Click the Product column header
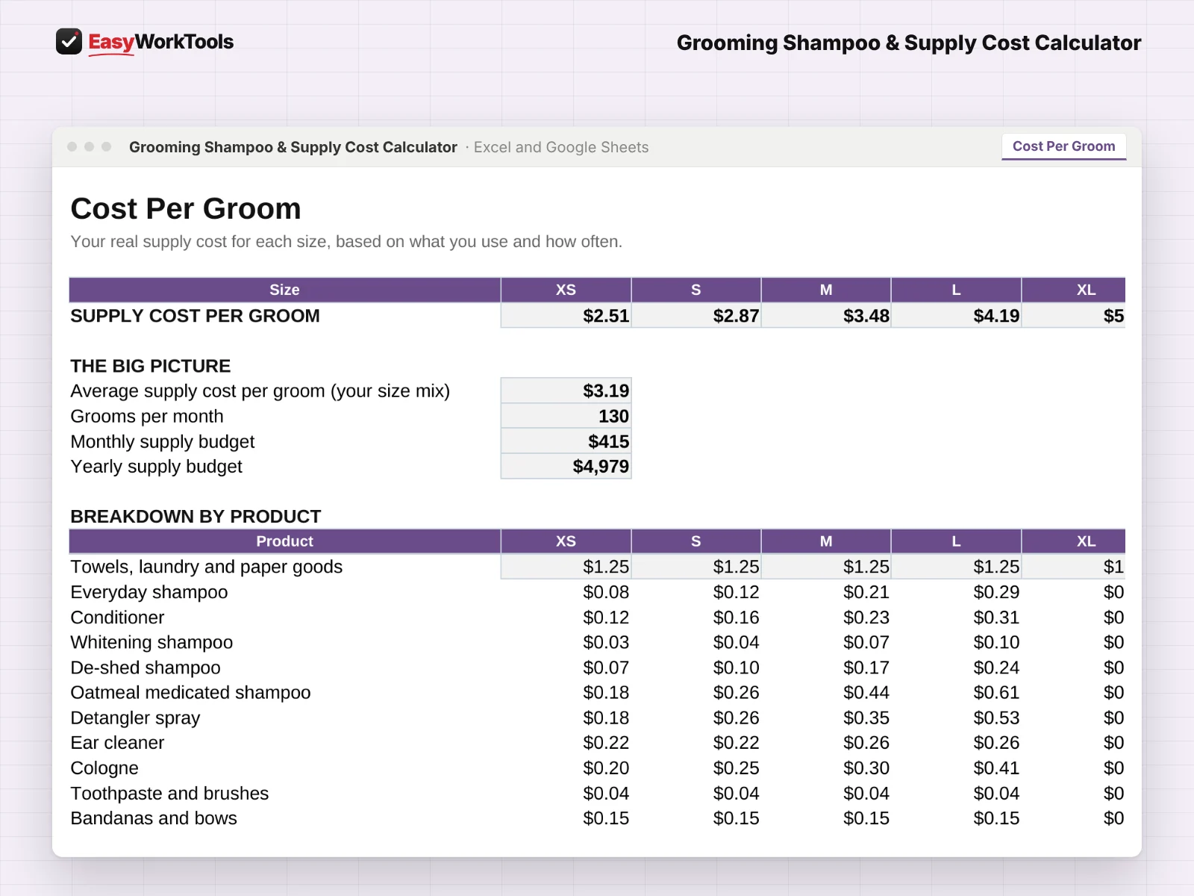This screenshot has height=896, width=1194. (284, 541)
